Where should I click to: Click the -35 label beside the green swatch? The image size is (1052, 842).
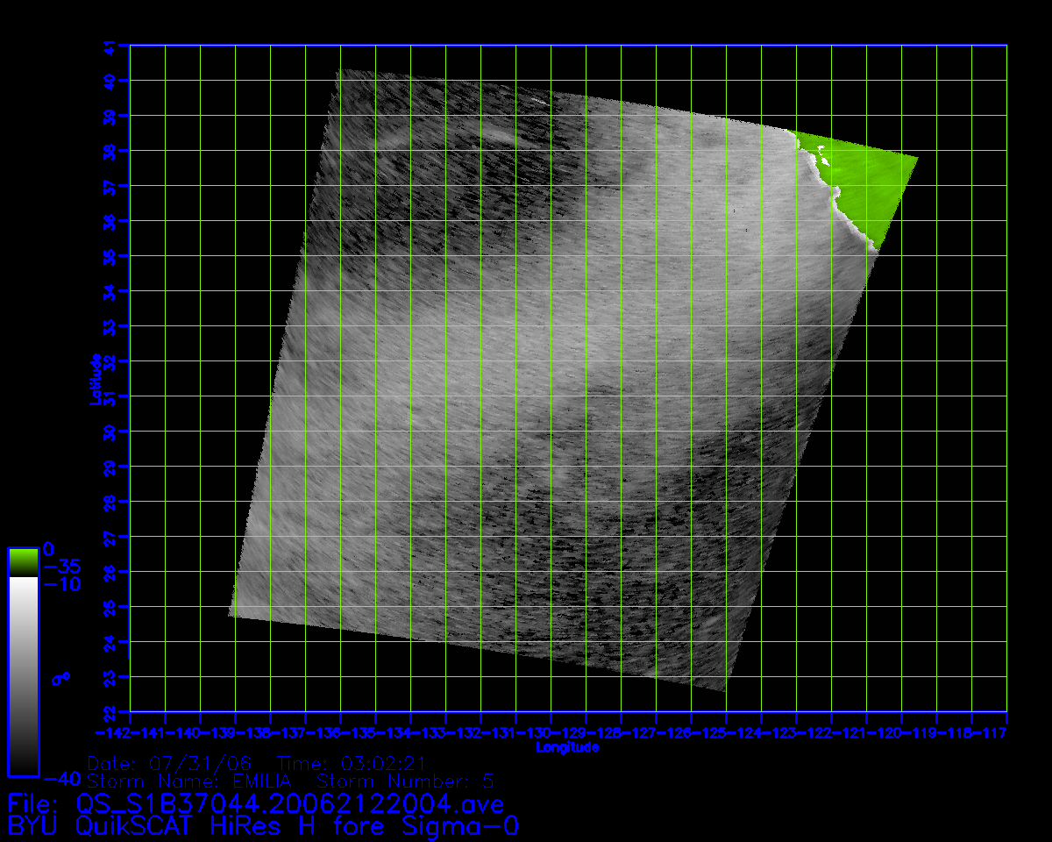pos(60,566)
